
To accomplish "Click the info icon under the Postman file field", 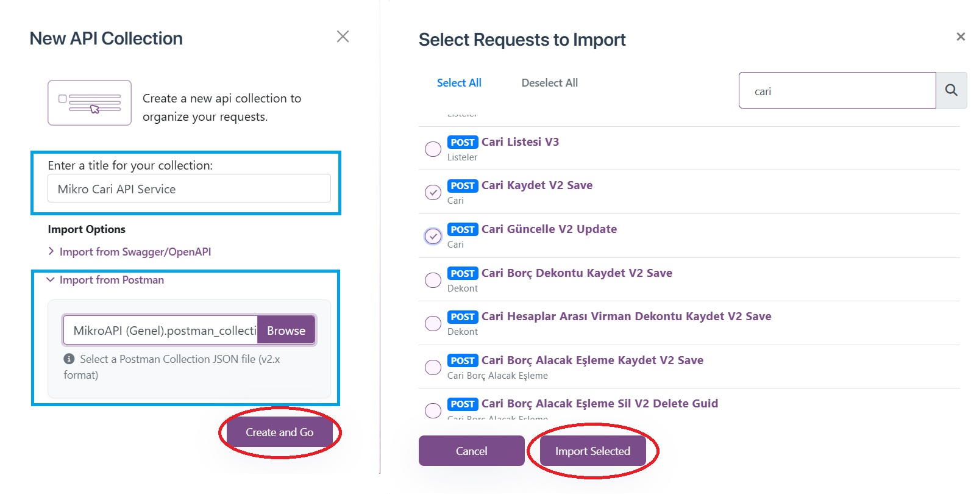I will tap(69, 359).
